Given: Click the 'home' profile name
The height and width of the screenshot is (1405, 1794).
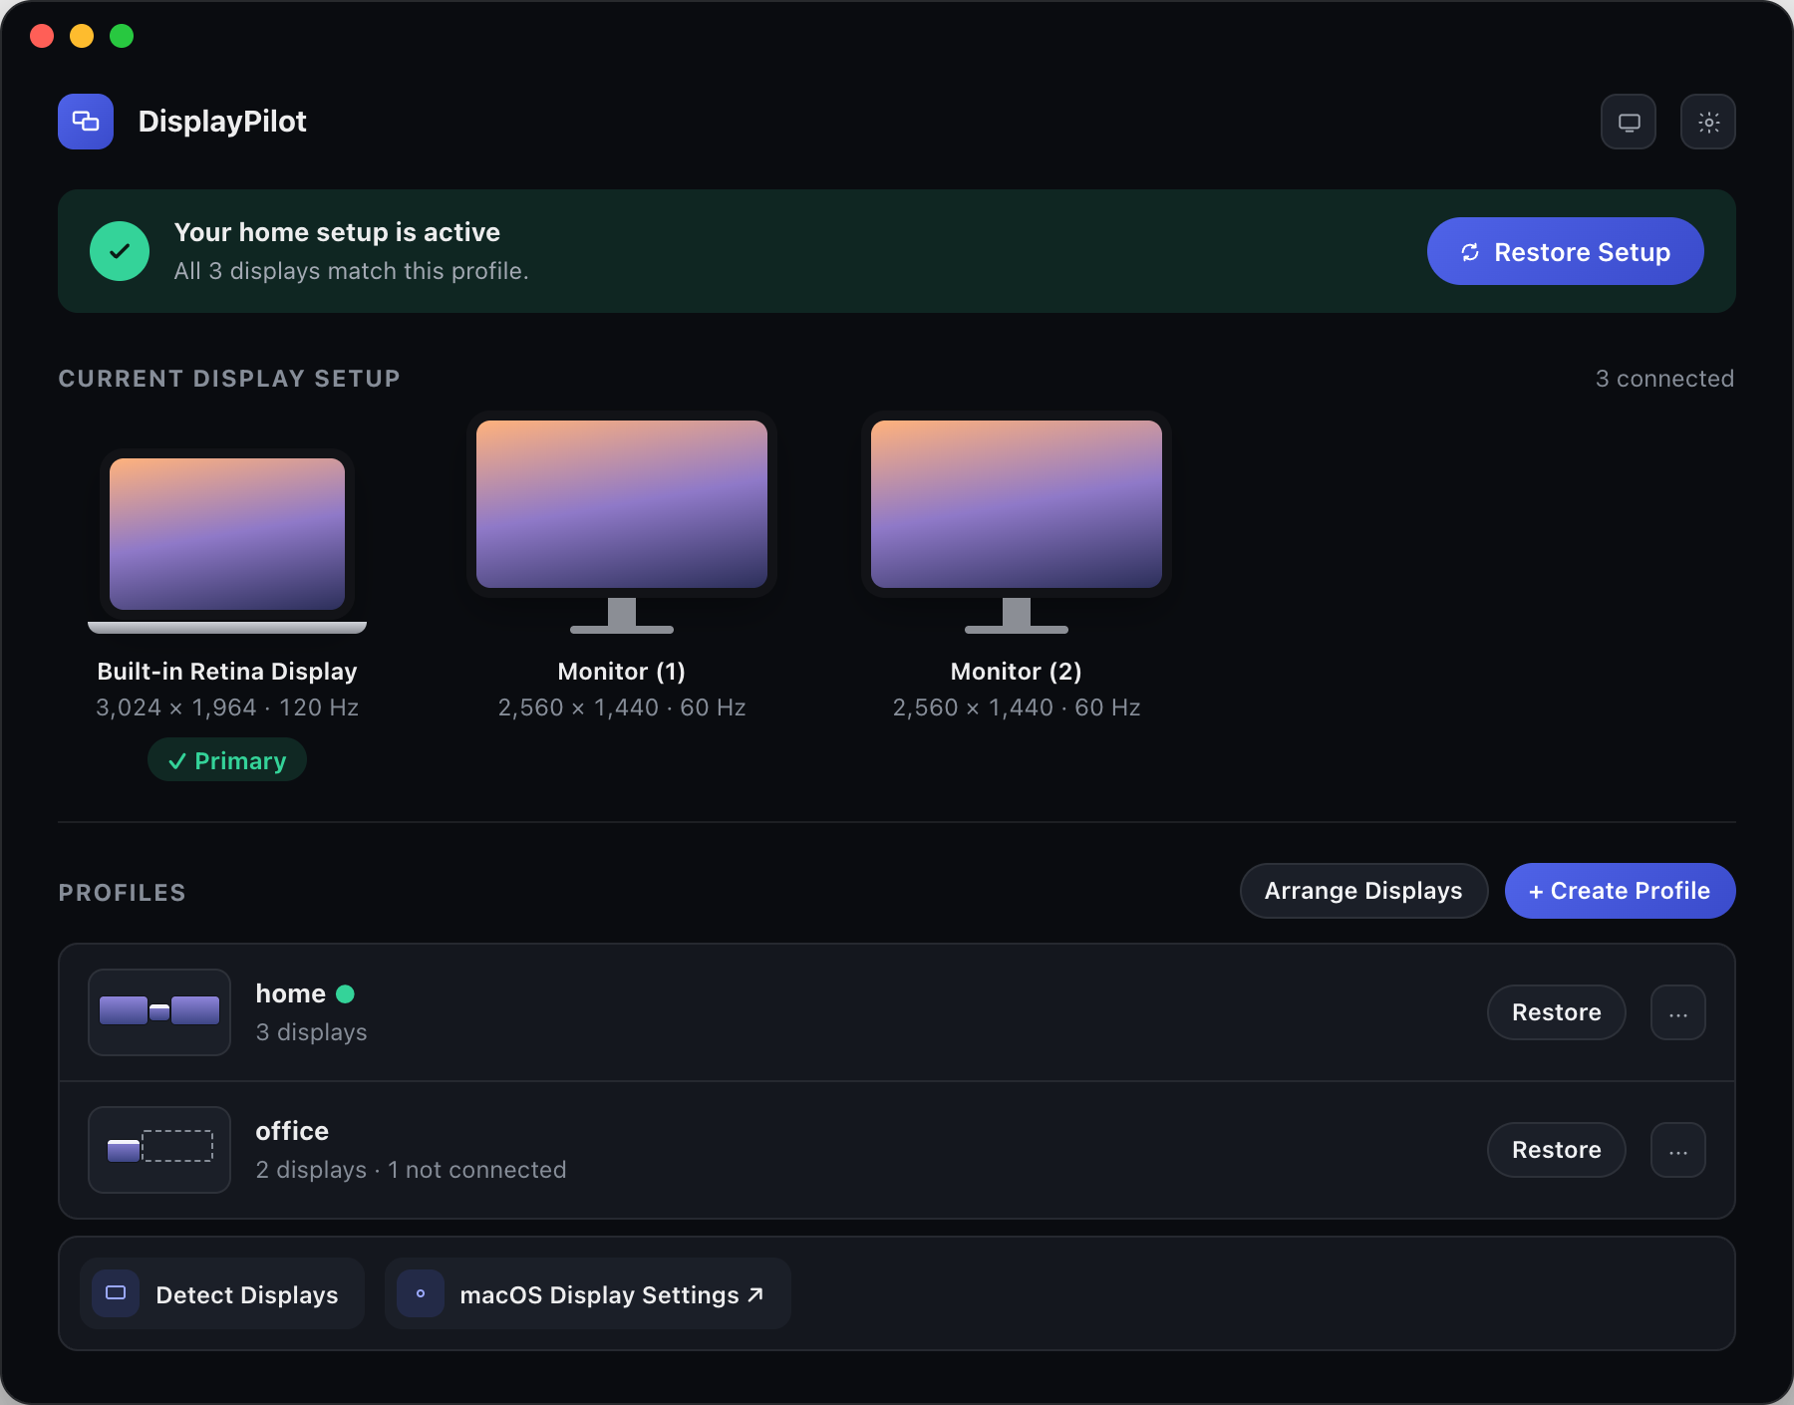Looking at the screenshot, I should pyautogui.click(x=290, y=993).
